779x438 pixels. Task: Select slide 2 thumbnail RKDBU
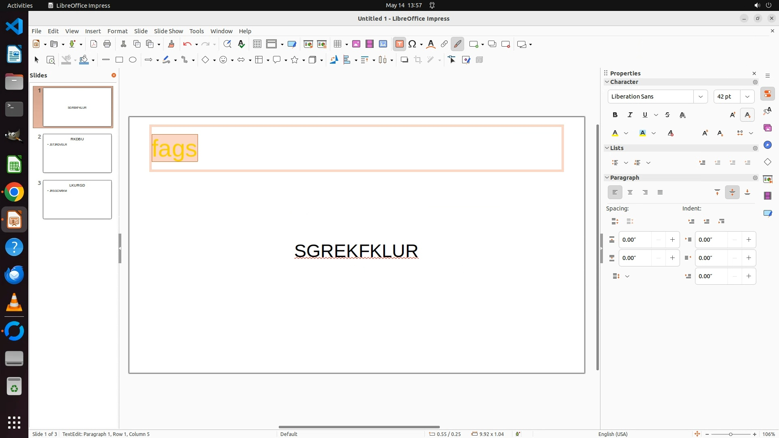(x=77, y=153)
